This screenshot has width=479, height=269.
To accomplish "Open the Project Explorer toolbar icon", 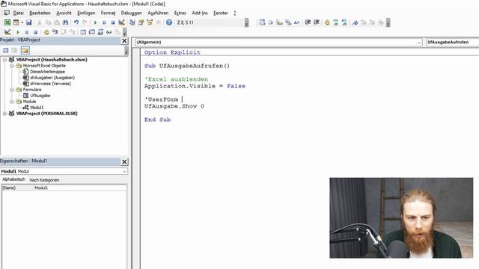I will click(132, 22).
